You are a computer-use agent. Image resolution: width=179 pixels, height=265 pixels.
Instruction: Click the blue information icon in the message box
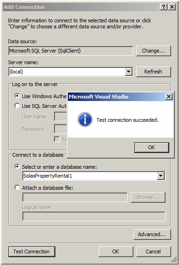[85, 119]
